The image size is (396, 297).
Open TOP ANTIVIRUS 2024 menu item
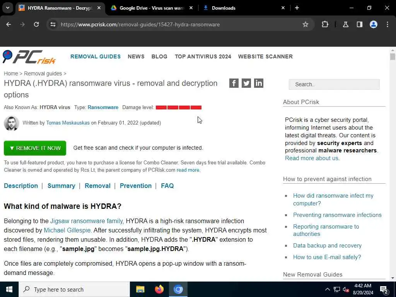[x=203, y=56]
